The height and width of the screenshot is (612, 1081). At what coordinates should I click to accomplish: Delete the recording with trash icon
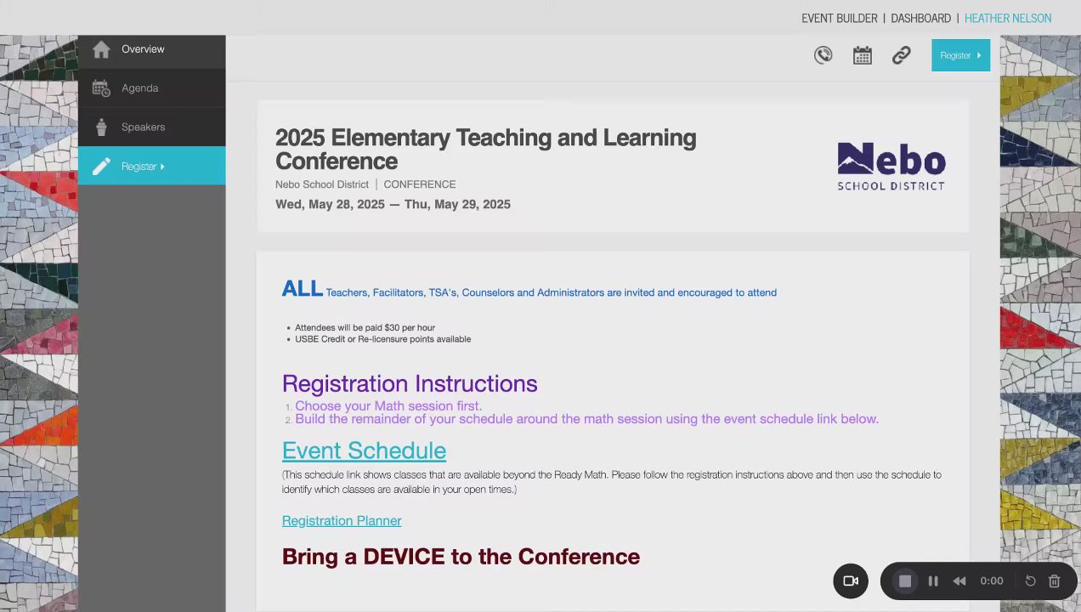(1055, 581)
